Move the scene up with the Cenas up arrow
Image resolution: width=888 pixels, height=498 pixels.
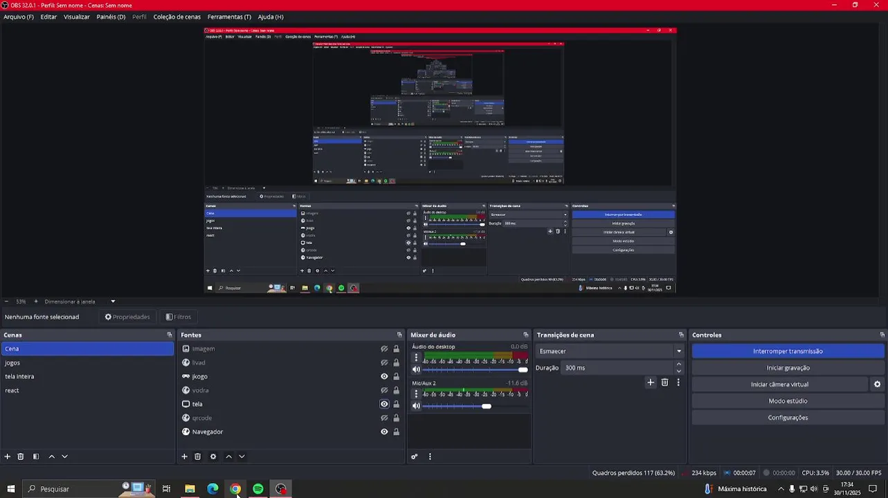point(51,456)
